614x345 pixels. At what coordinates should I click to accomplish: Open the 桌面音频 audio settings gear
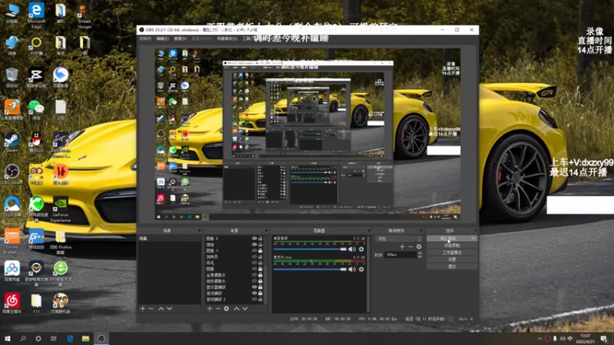(361, 249)
